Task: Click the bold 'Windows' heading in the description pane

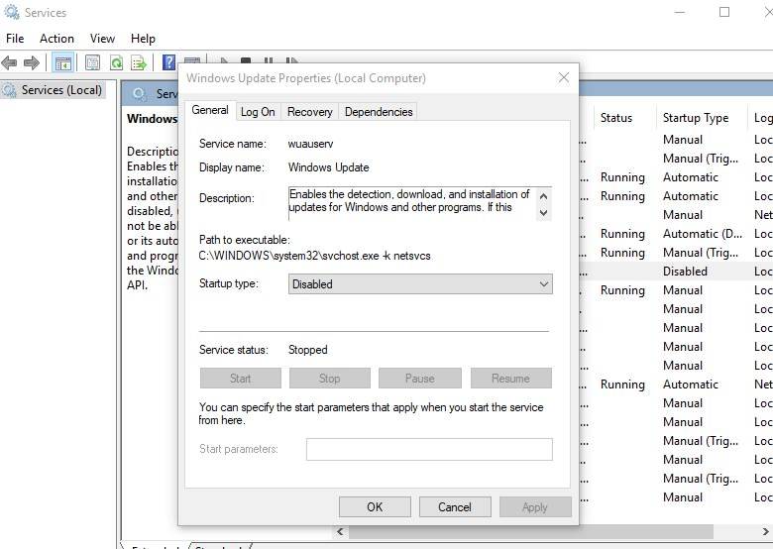Action: (152, 119)
